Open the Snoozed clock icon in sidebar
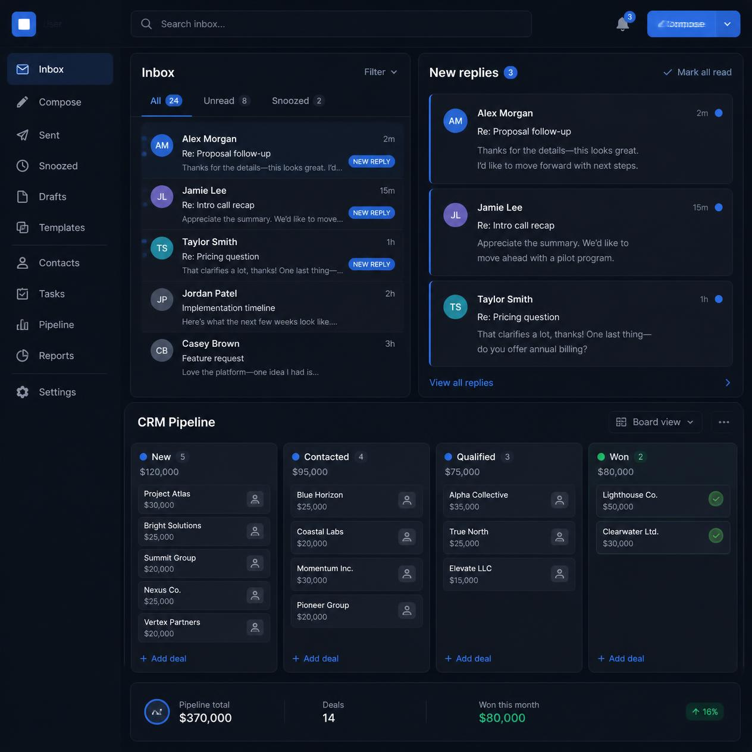The height and width of the screenshot is (752, 752). pos(23,166)
